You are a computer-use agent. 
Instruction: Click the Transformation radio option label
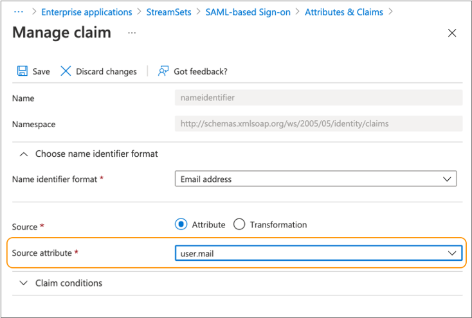tap(278, 225)
